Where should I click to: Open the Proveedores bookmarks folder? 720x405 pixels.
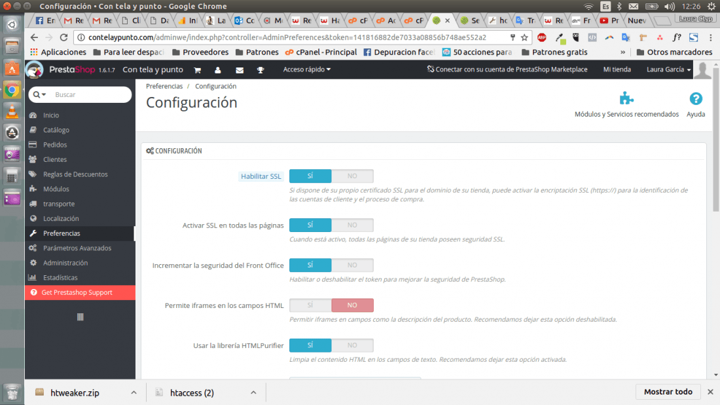(x=200, y=52)
